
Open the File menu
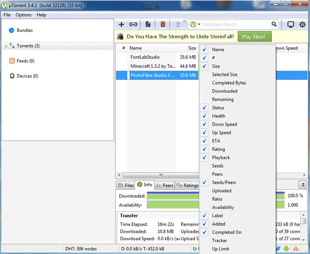click(x=7, y=15)
